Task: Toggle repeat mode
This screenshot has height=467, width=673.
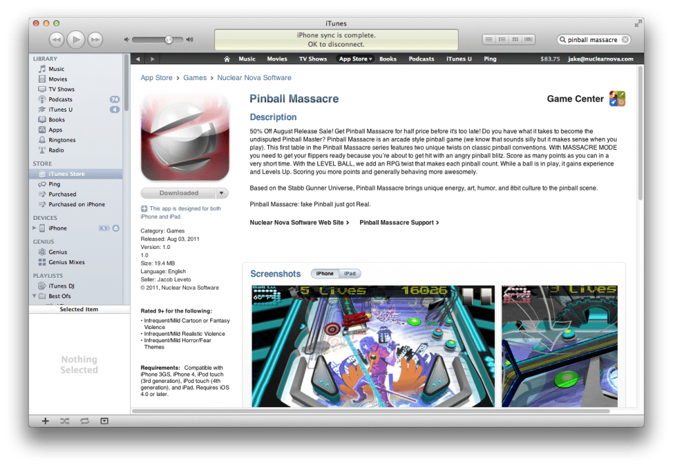Action: pos(84,421)
